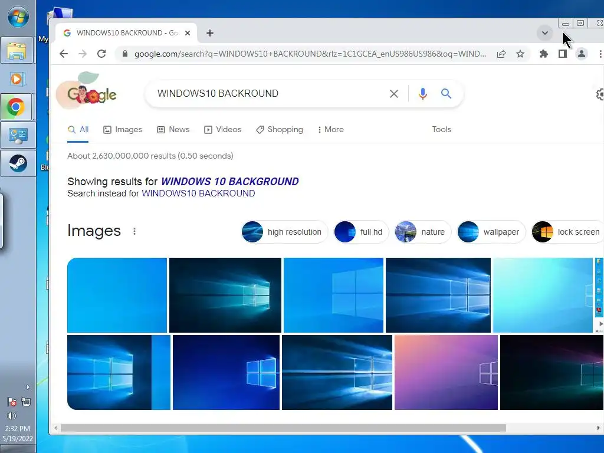This screenshot has height=453, width=604.
Task: Click the horizontal scrollbar left arrow
Action: point(55,428)
